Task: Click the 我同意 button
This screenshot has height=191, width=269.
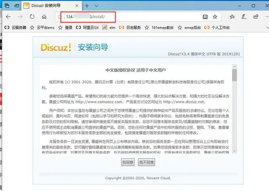Action: pos(128,162)
